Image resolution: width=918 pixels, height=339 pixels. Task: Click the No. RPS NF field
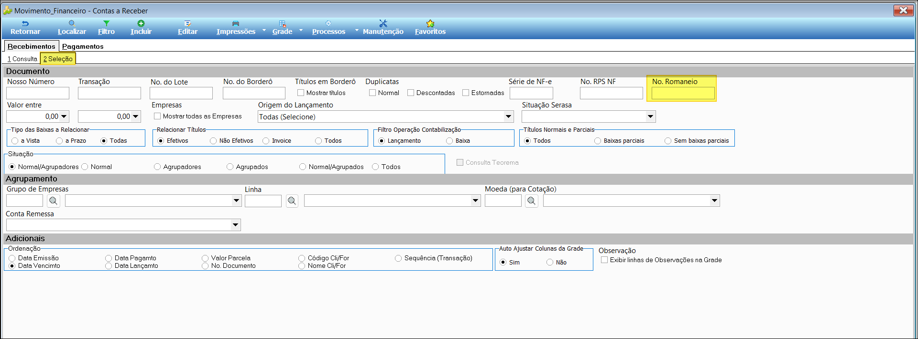tap(612, 93)
